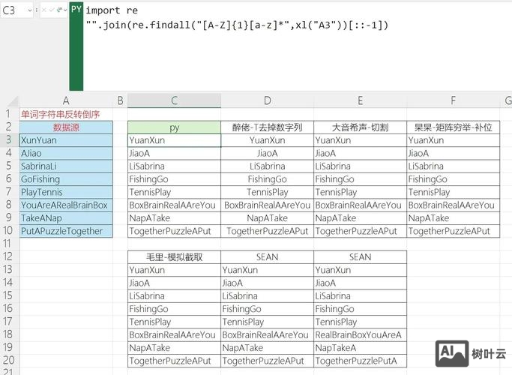Screen dimensions: 512x375
Task: Select row 1 header
Action: (9, 114)
